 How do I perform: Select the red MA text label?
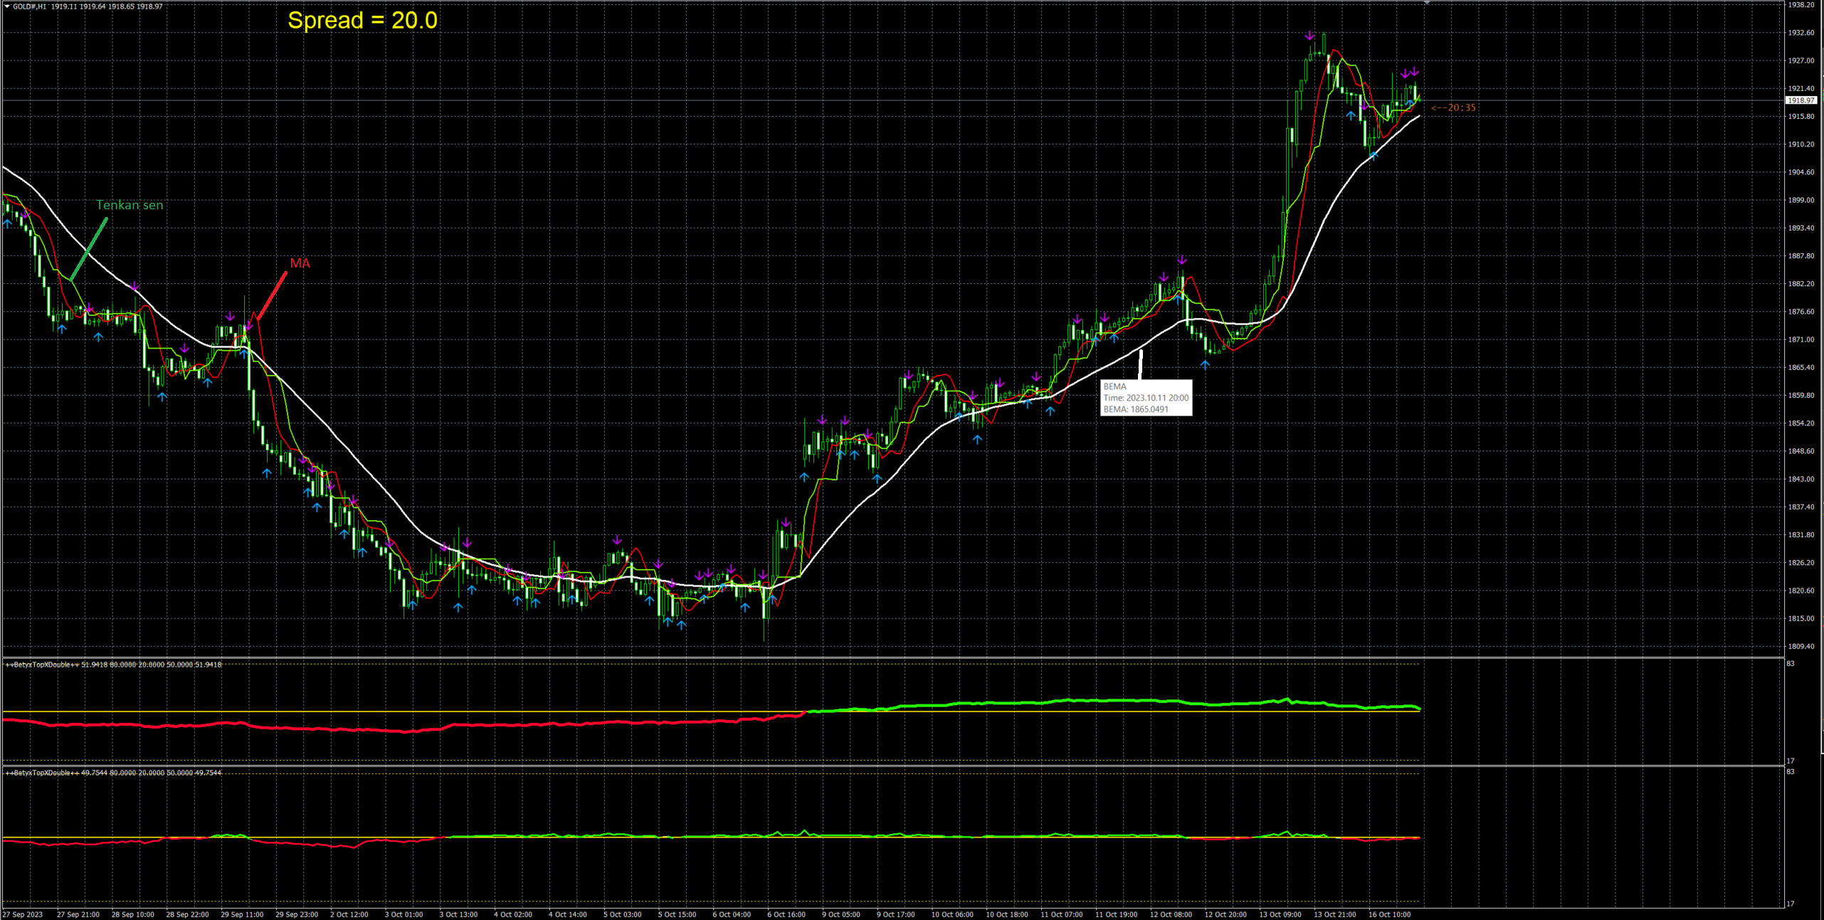pyautogui.click(x=300, y=263)
